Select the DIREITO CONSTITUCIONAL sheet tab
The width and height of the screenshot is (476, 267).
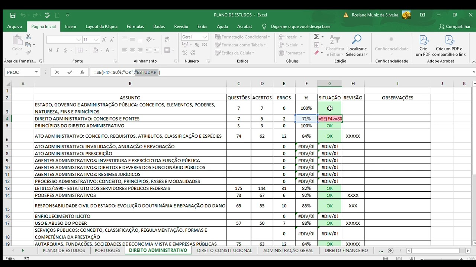tap(224, 250)
